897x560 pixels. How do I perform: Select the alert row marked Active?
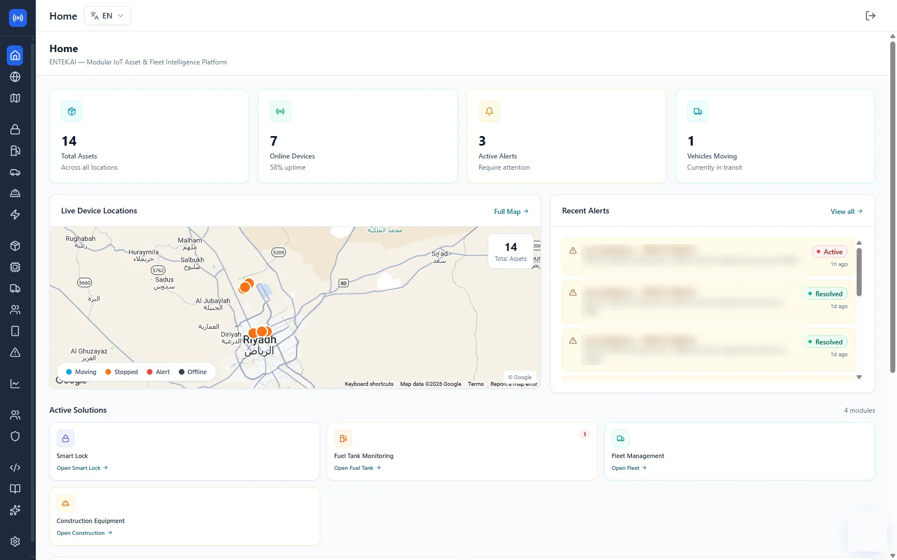(708, 257)
